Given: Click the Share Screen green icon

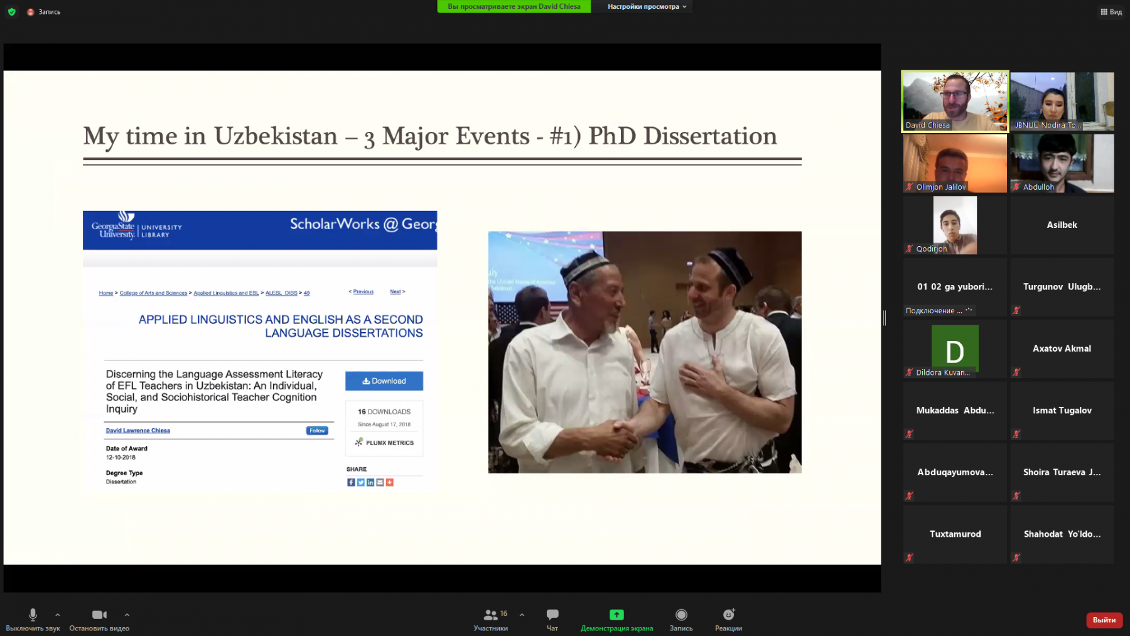Looking at the screenshot, I should [616, 615].
